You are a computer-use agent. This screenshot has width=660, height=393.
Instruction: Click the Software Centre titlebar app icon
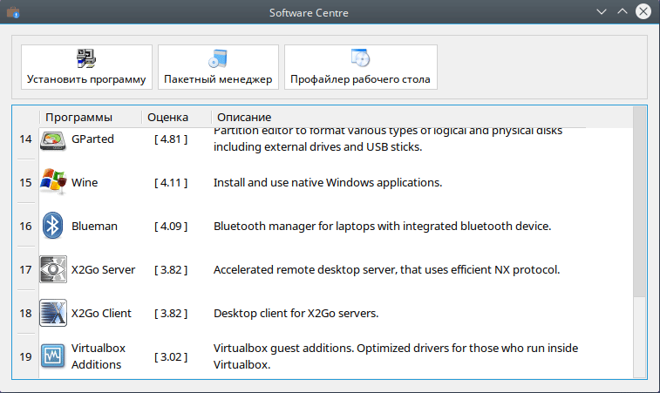click(x=12, y=11)
